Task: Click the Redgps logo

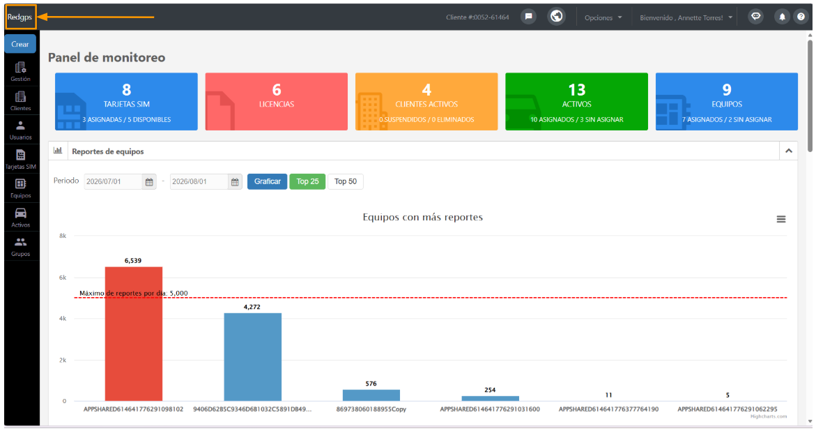Action: pos(20,17)
